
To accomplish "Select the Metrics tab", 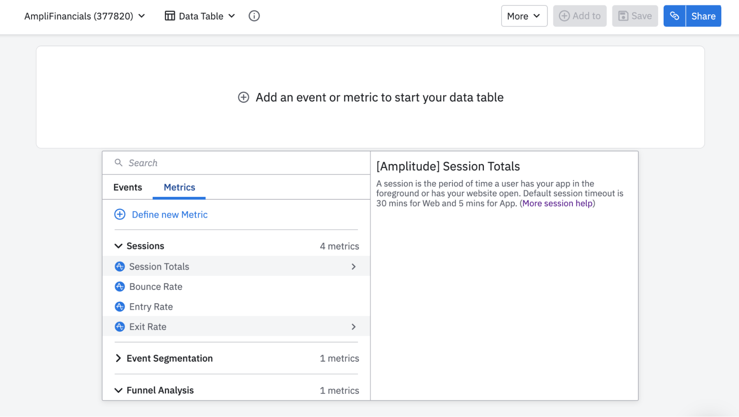I will 179,187.
